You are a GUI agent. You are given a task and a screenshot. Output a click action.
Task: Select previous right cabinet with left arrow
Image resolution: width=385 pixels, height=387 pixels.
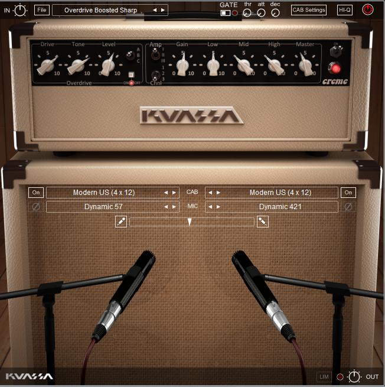tap(210, 193)
